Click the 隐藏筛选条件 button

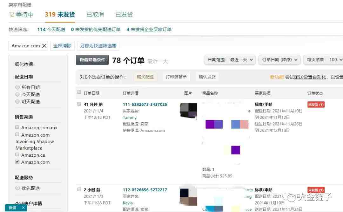pos(92,60)
